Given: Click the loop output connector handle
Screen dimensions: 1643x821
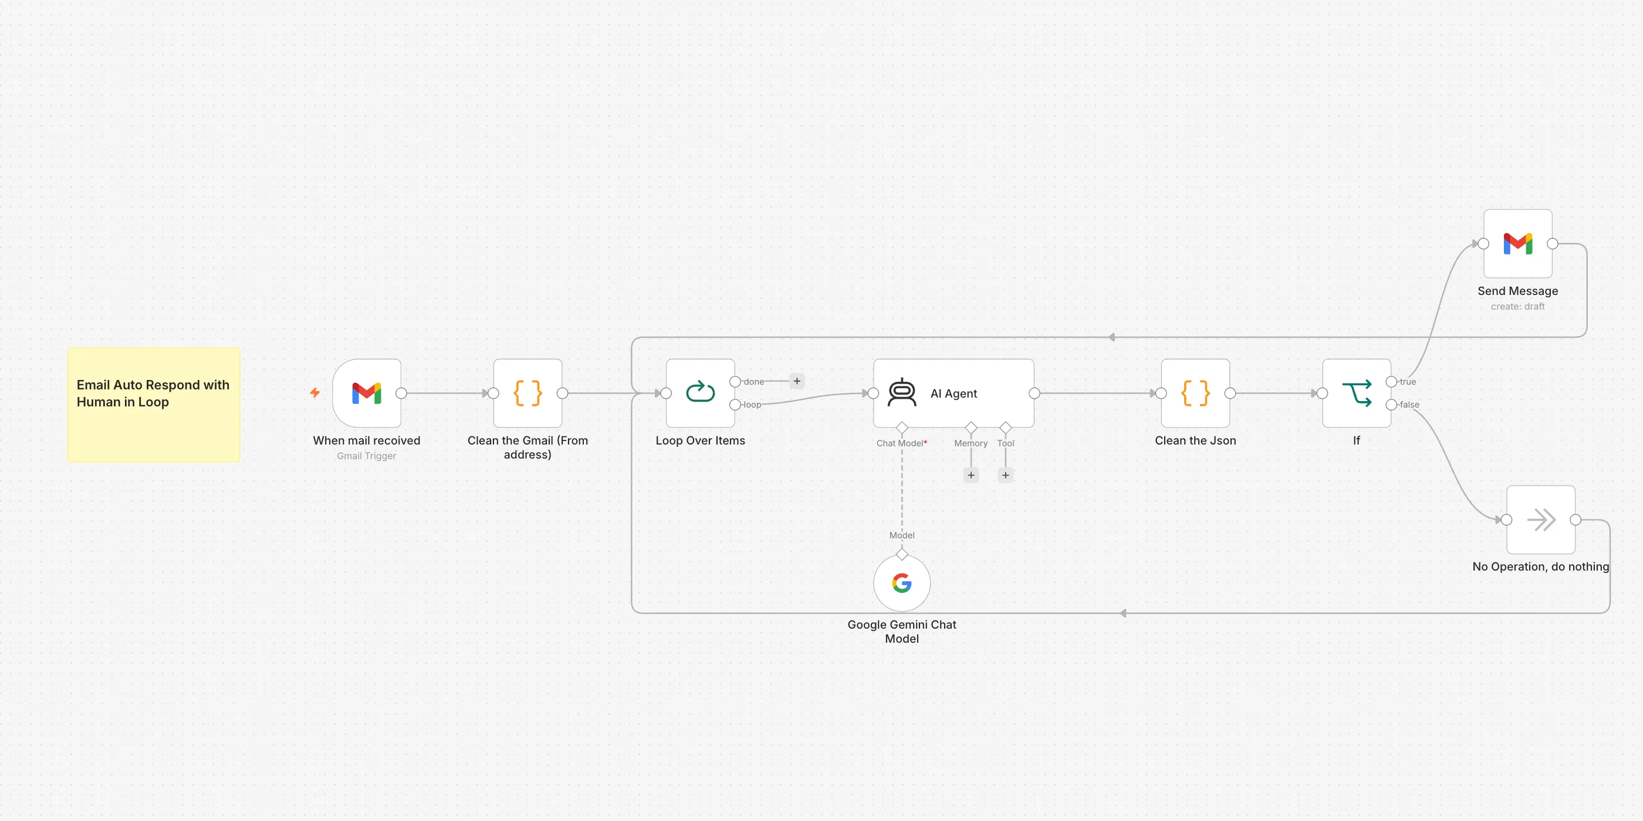Looking at the screenshot, I should coord(735,405).
